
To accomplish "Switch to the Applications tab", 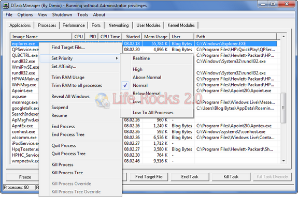I will pyautogui.click(x=20, y=25).
